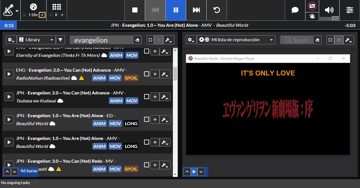
Task: Skip to the next song
Action: (x=196, y=10)
